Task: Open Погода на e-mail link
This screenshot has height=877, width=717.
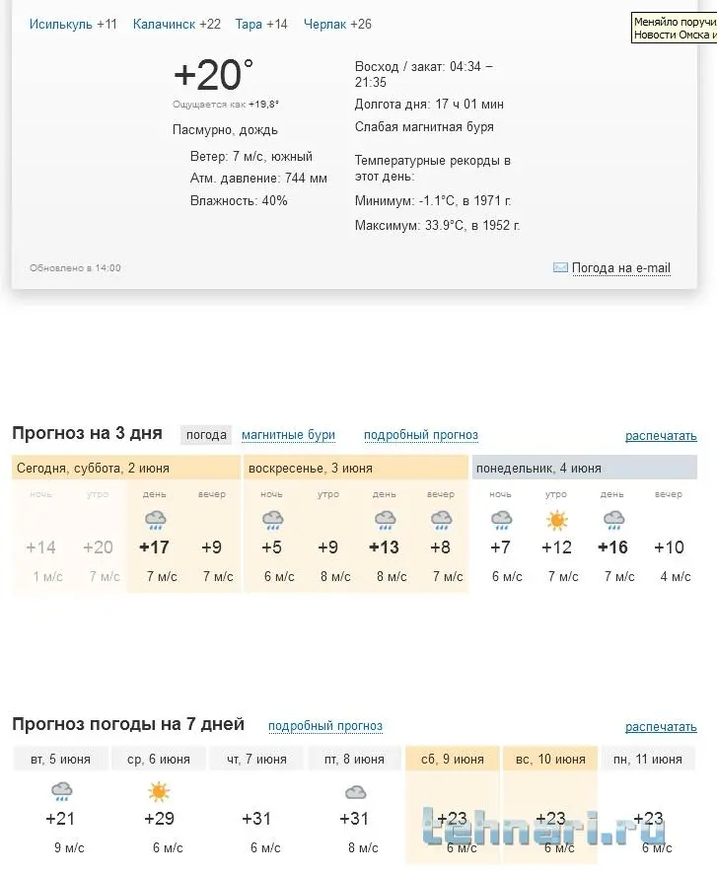Action: pyautogui.click(x=620, y=267)
